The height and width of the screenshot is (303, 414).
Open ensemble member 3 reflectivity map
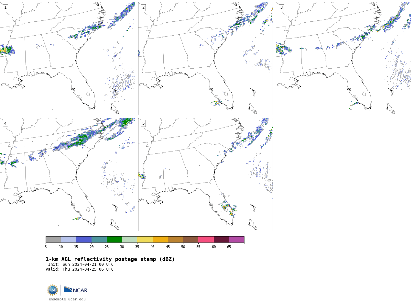343,59
